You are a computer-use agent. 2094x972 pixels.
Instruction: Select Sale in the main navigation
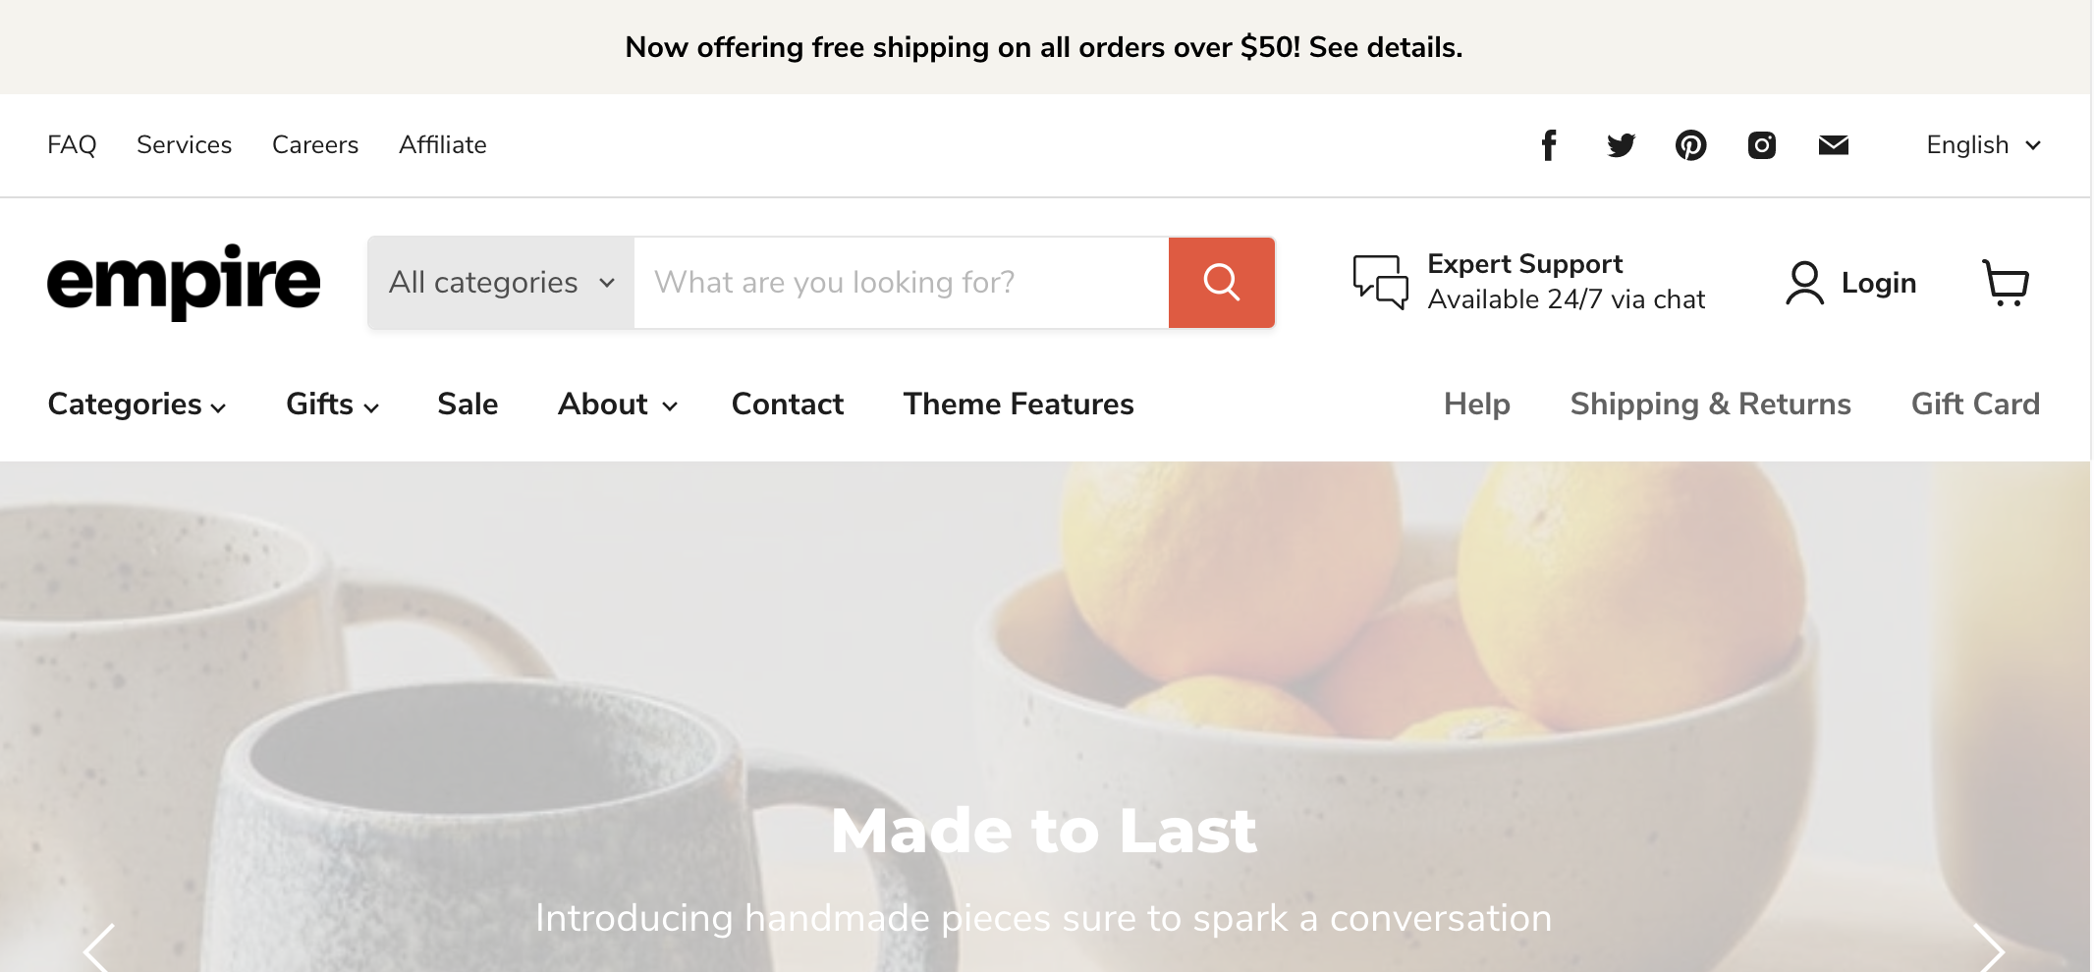tap(468, 405)
